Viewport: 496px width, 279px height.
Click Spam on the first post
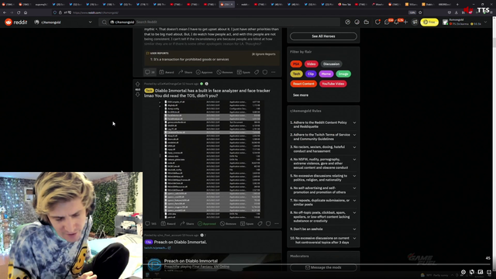(x=243, y=72)
